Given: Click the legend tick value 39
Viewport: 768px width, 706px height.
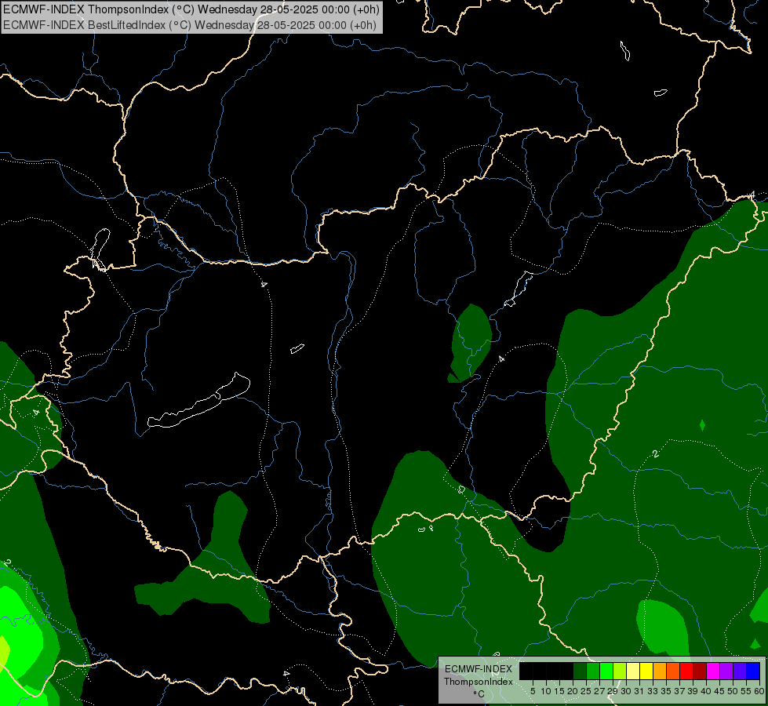Looking at the screenshot, I should pyautogui.click(x=693, y=691).
